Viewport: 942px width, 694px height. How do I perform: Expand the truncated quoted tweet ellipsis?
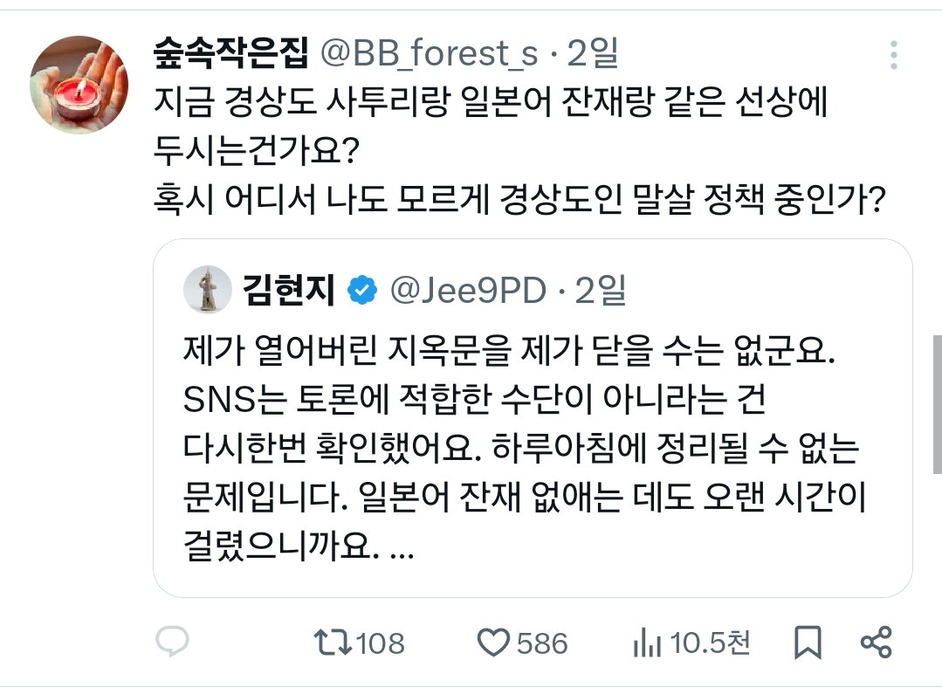402,550
